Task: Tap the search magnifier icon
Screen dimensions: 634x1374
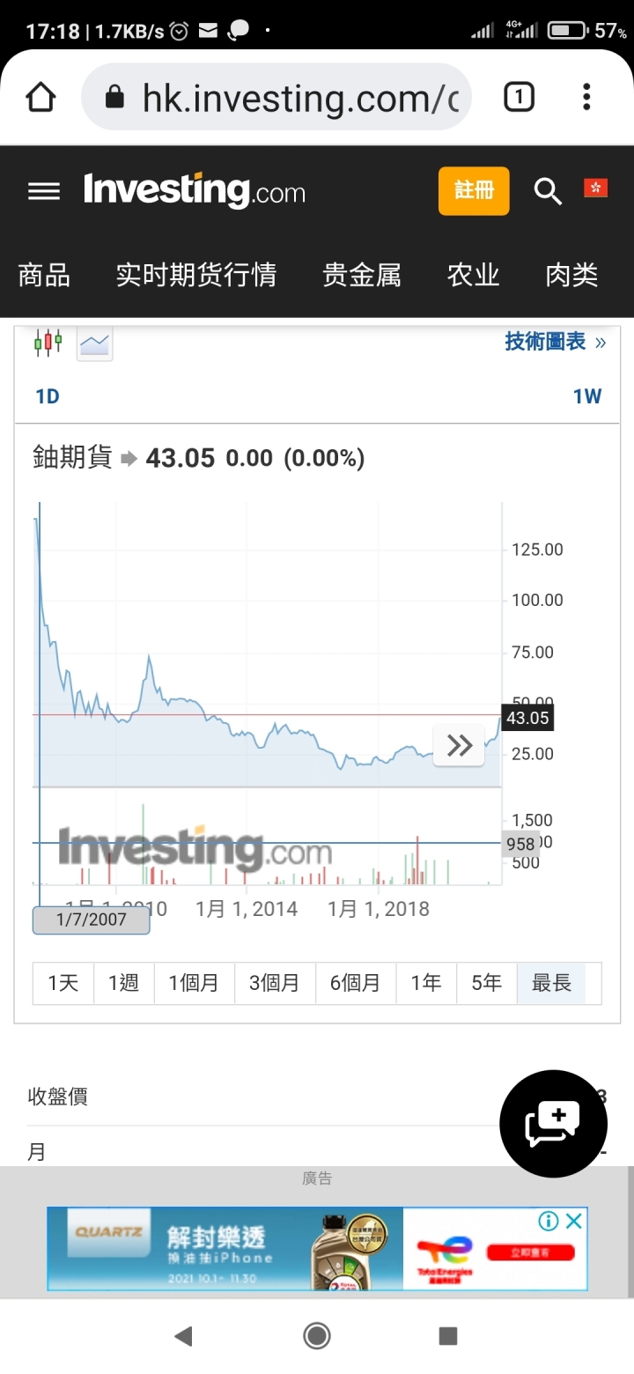Action: (548, 190)
